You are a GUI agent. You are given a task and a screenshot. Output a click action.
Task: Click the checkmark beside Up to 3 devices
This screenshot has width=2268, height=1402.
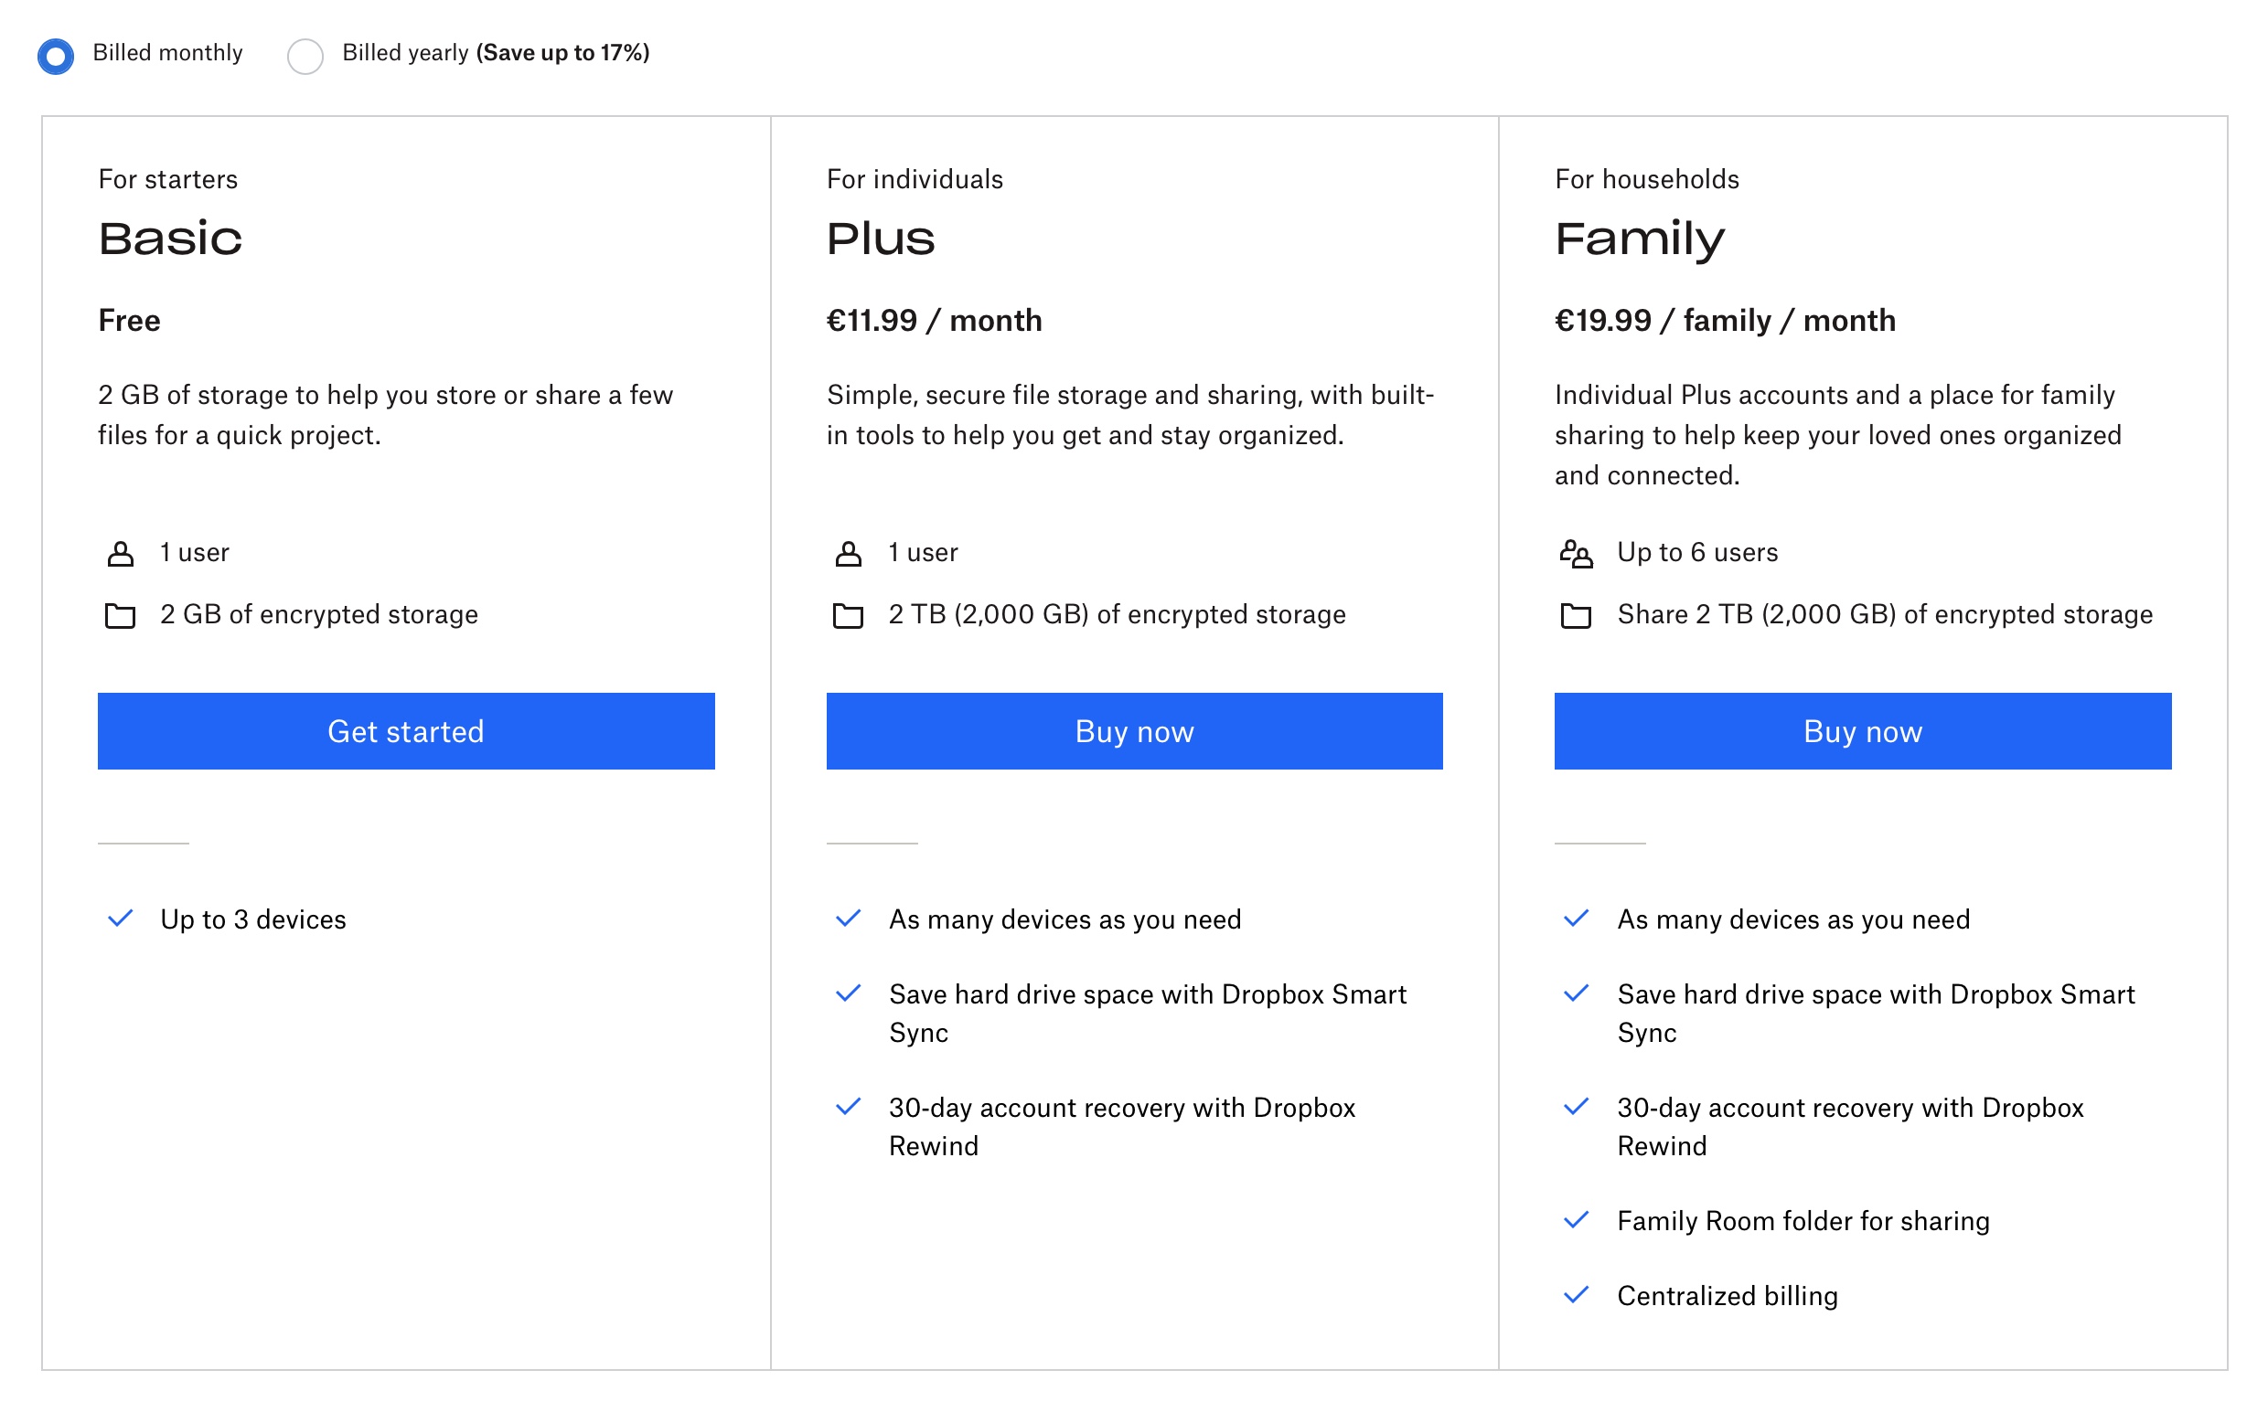121,918
